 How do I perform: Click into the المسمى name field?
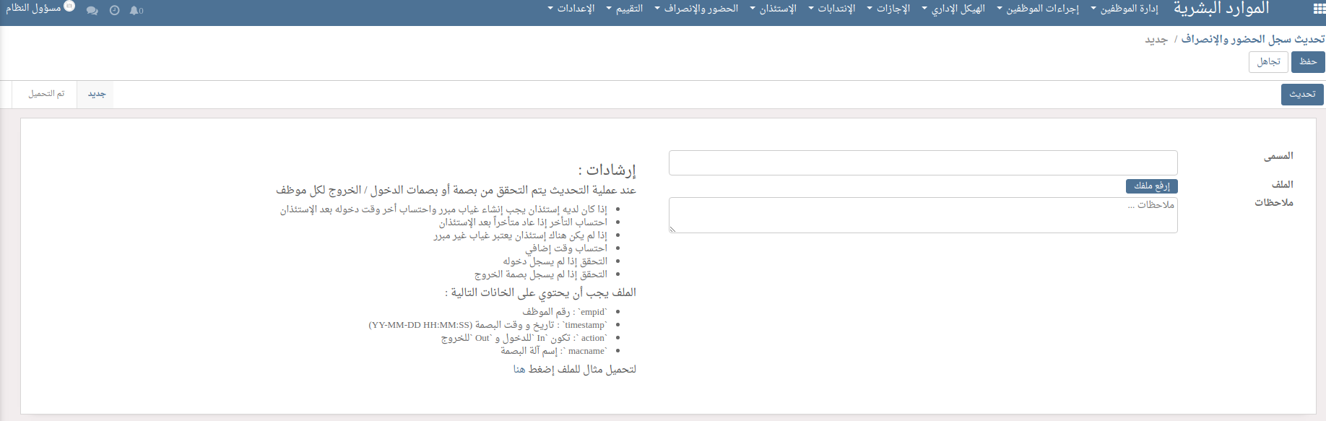tap(922, 162)
